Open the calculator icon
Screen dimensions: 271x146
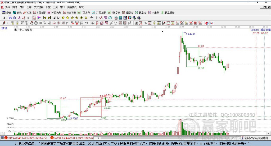(120, 18)
